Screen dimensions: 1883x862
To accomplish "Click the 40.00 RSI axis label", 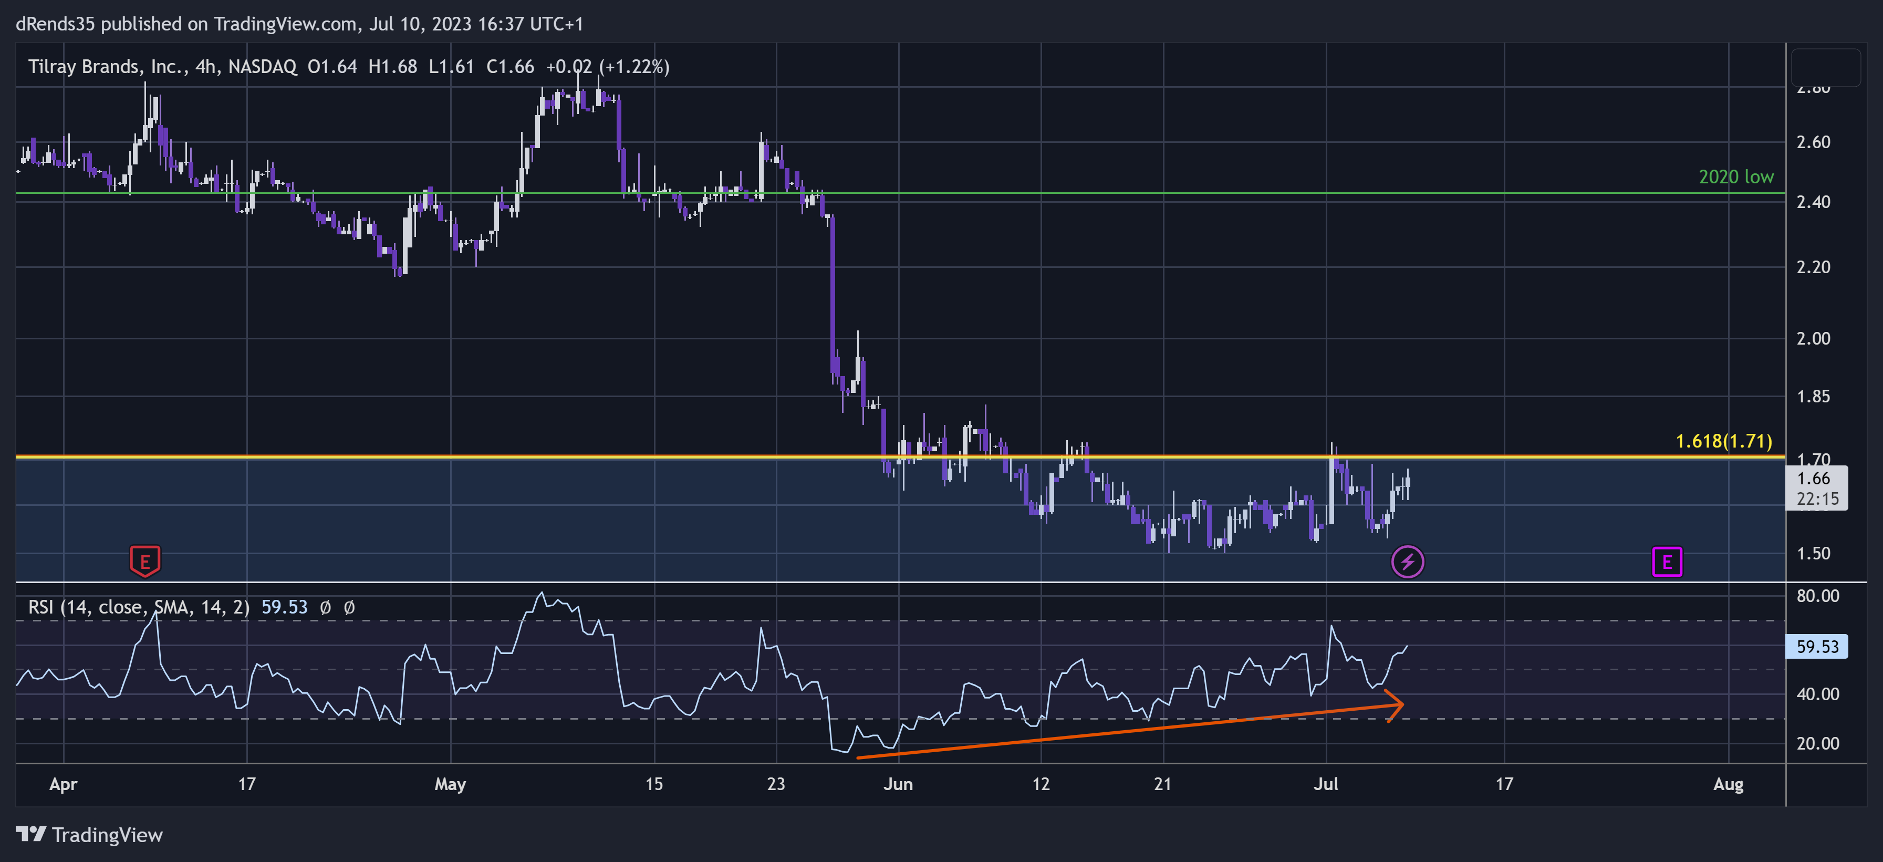I will [1817, 694].
